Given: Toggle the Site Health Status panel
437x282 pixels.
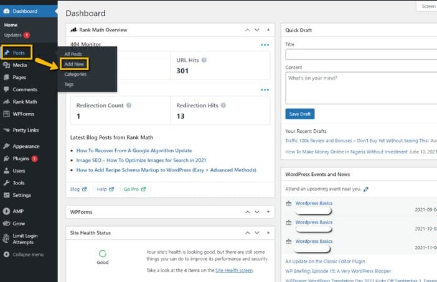Looking at the screenshot, I should pos(268,233).
